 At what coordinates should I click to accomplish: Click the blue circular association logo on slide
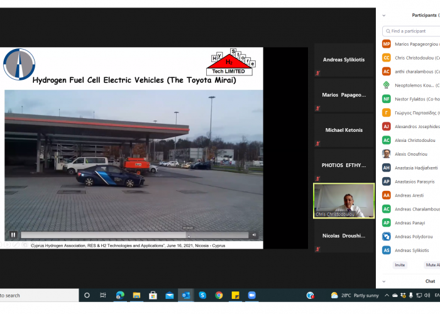coord(19,65)
